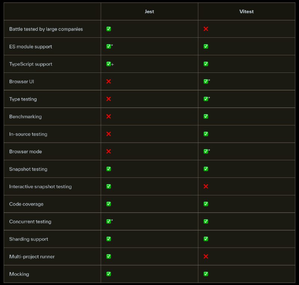The height and width of the screenshot is (285, 299).
Task: Click the TypeScript support row label
Action: coord(31,64)
